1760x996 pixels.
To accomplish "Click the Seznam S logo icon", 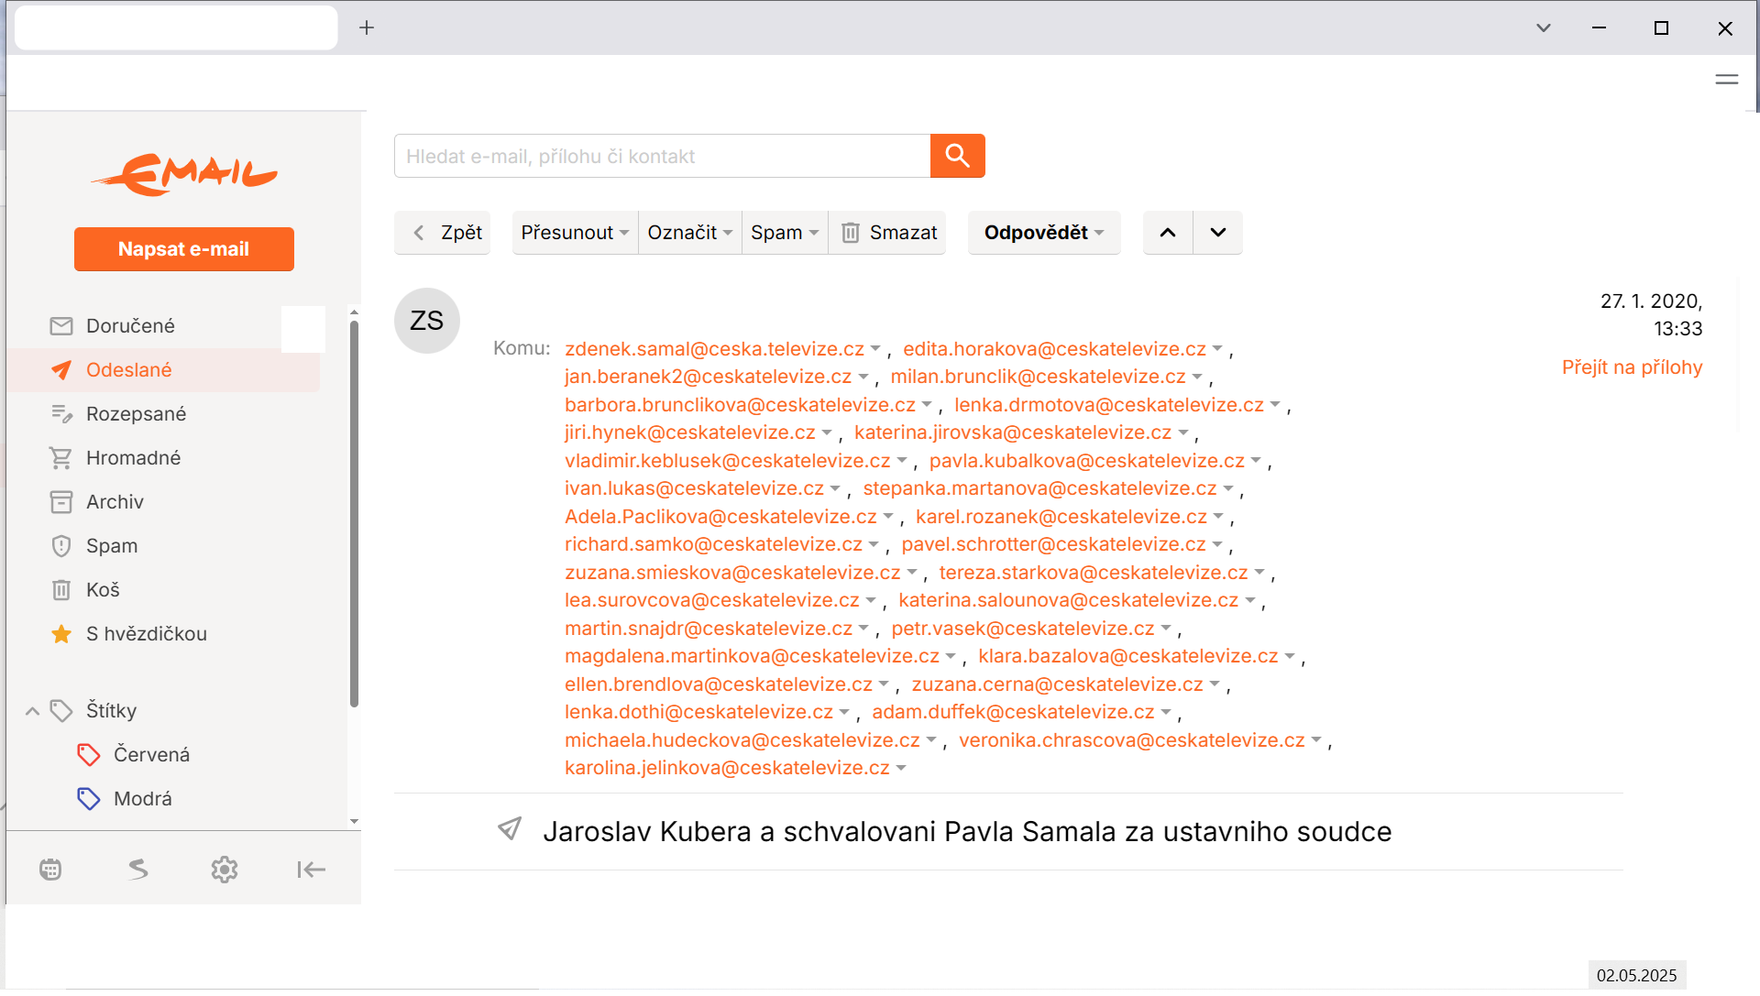I will click(x=137, y=870).
